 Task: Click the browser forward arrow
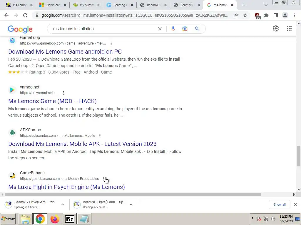pos(16,15)
